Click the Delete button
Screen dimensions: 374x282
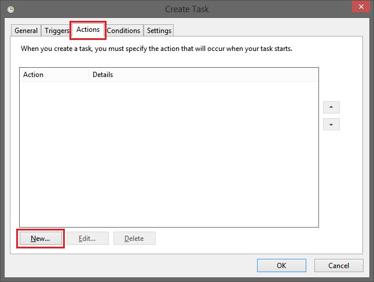pyautogui.click(x=134, y=239)
